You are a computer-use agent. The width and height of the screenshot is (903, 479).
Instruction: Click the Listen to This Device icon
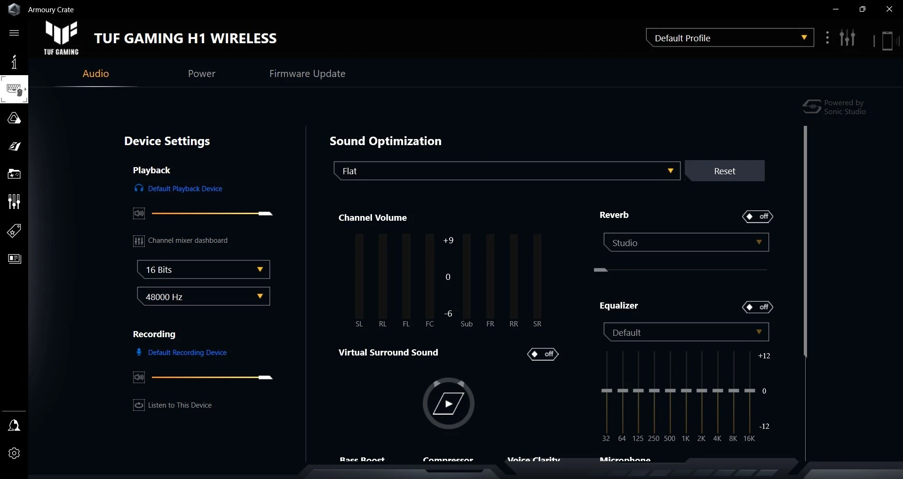[139, 405]
